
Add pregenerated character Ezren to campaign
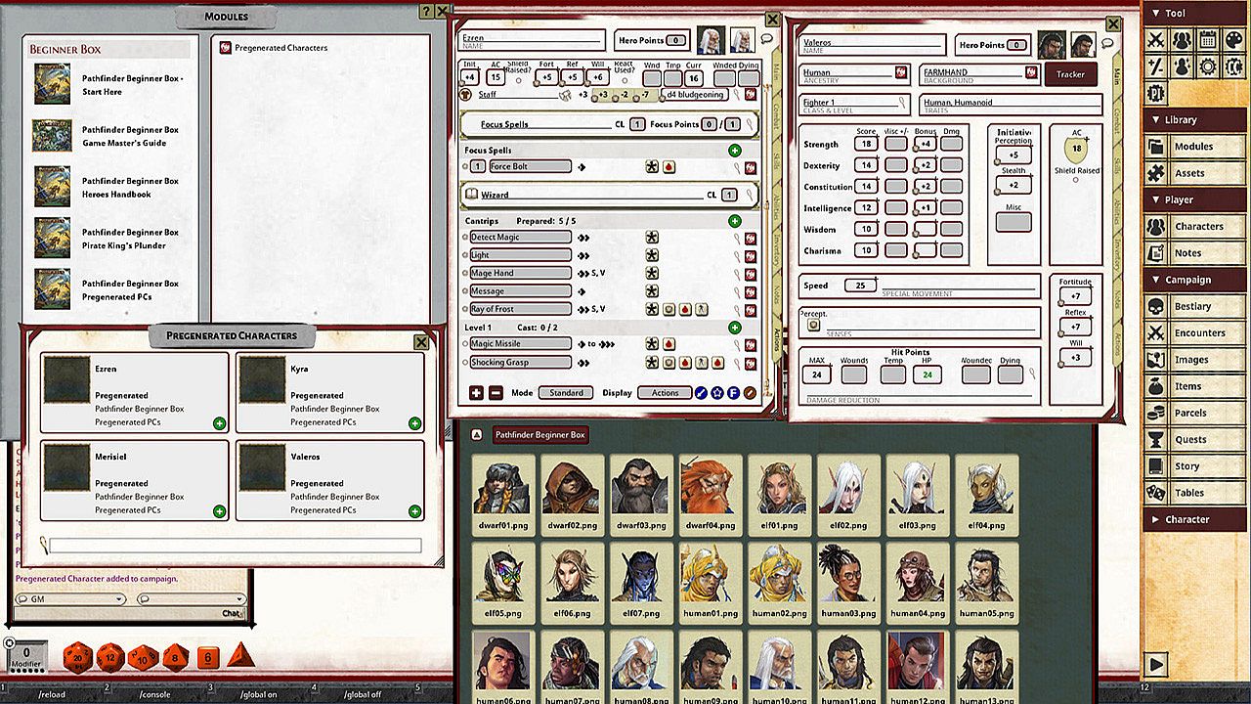(x=219, y=423)
